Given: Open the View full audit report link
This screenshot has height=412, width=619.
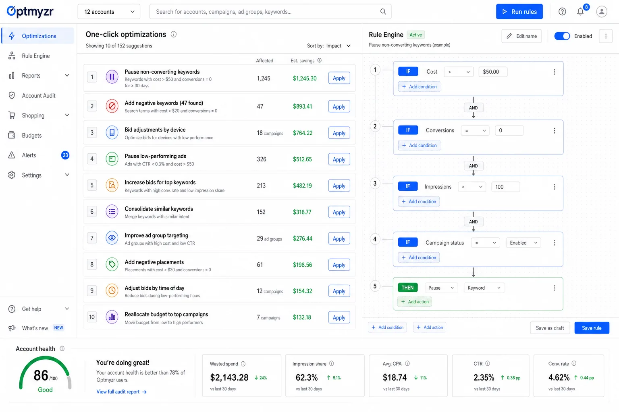Looking at the screenshot, I should point(122,391).
